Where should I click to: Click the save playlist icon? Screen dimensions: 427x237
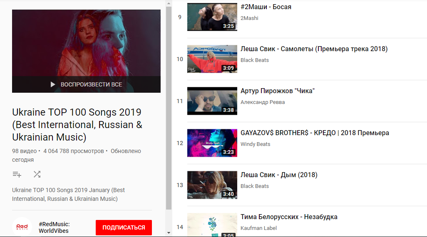17,174
